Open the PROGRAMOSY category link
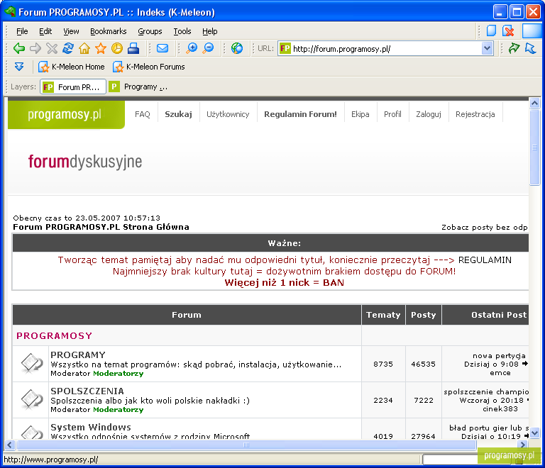This screenshot has height=468, width=545. point(54,335)
